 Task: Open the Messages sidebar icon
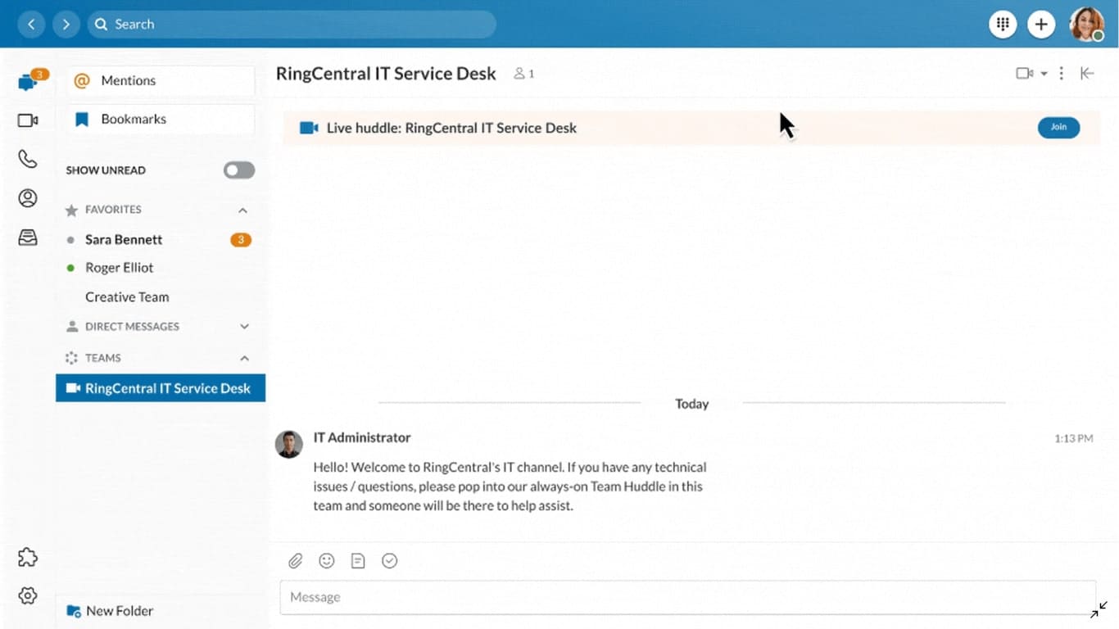(28, 81)
